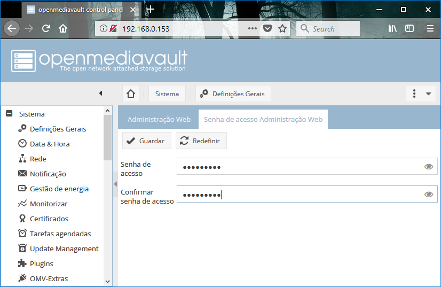Screen dimensions: 441x287
Task: Click the insecure connection padlock icon
Action: [x=113, y=28]
